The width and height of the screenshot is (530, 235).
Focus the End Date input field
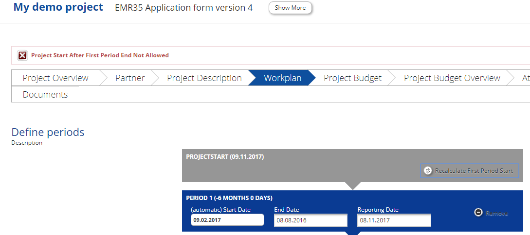pos(311,220)
